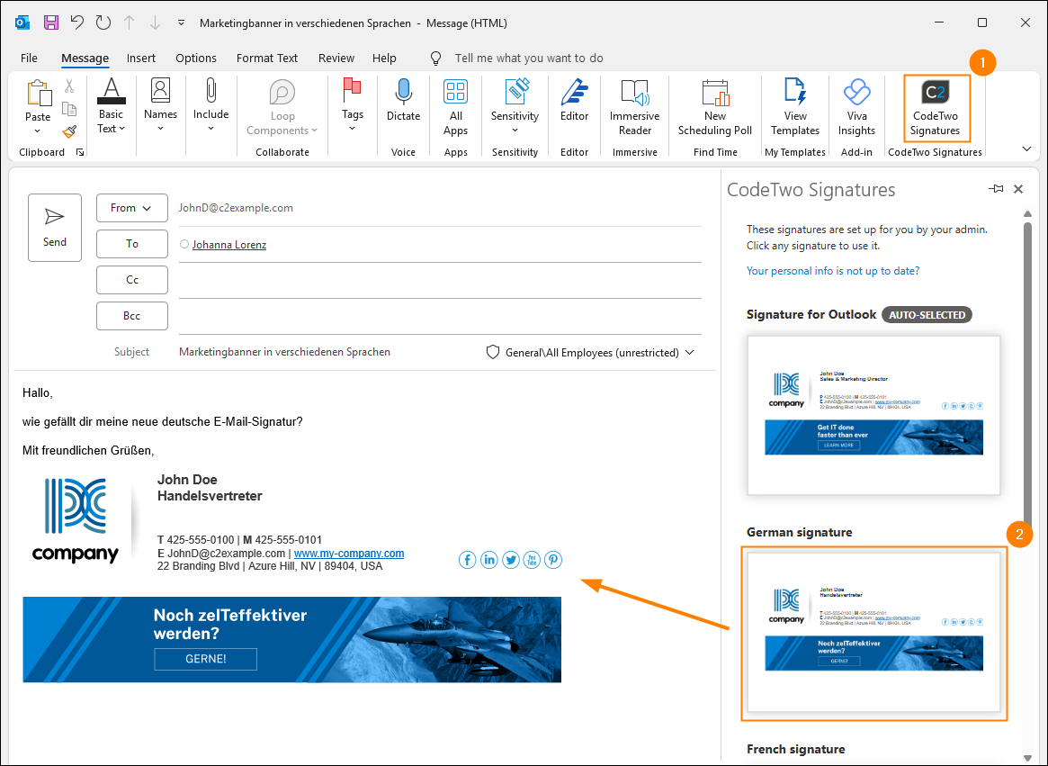Start Dictate with the microphone
Screen dimensions: 1048x766
click(403, 100)
